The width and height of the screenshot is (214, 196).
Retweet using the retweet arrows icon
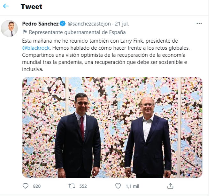coord(72,186)
